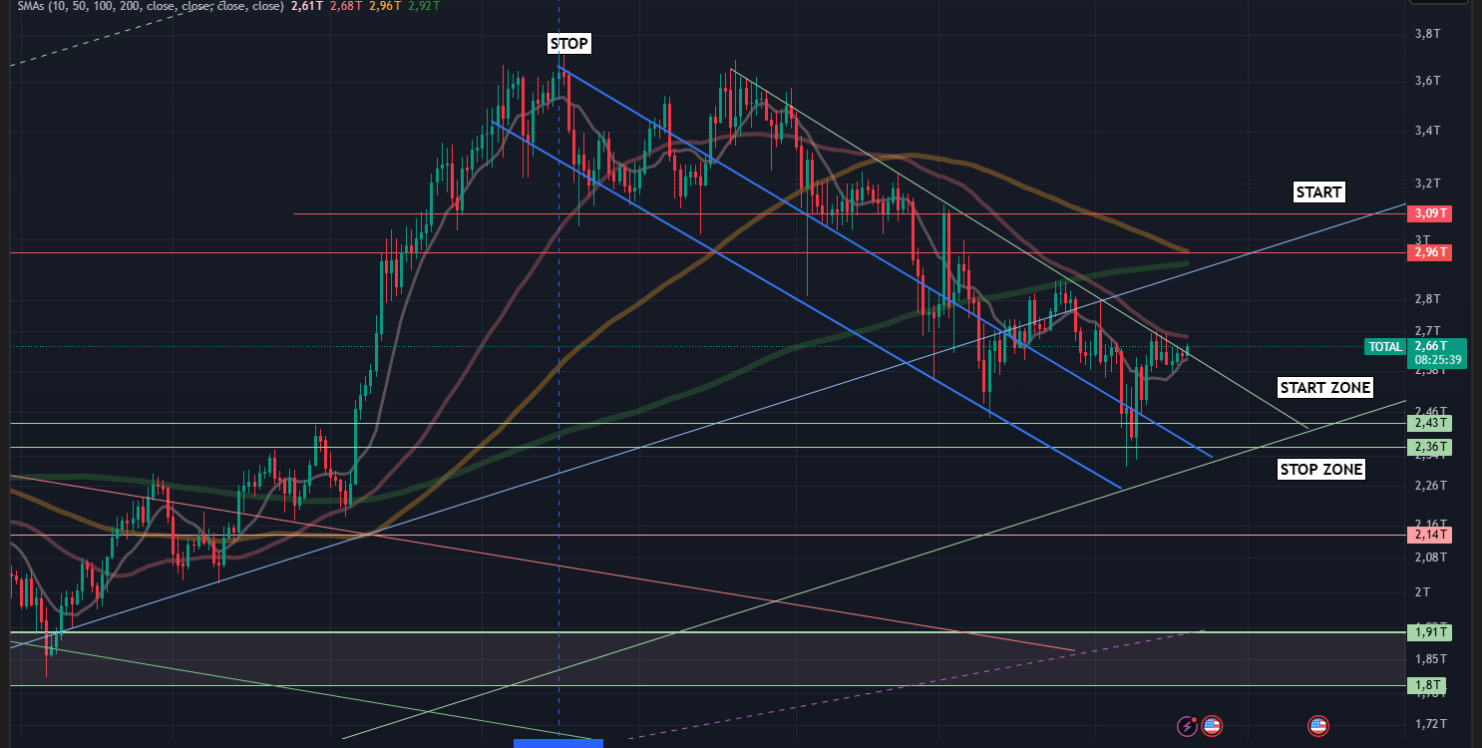Click the purple lightning bolt event icon
The width and height of the screenshot is (1482, 748).
[1188, 726]
